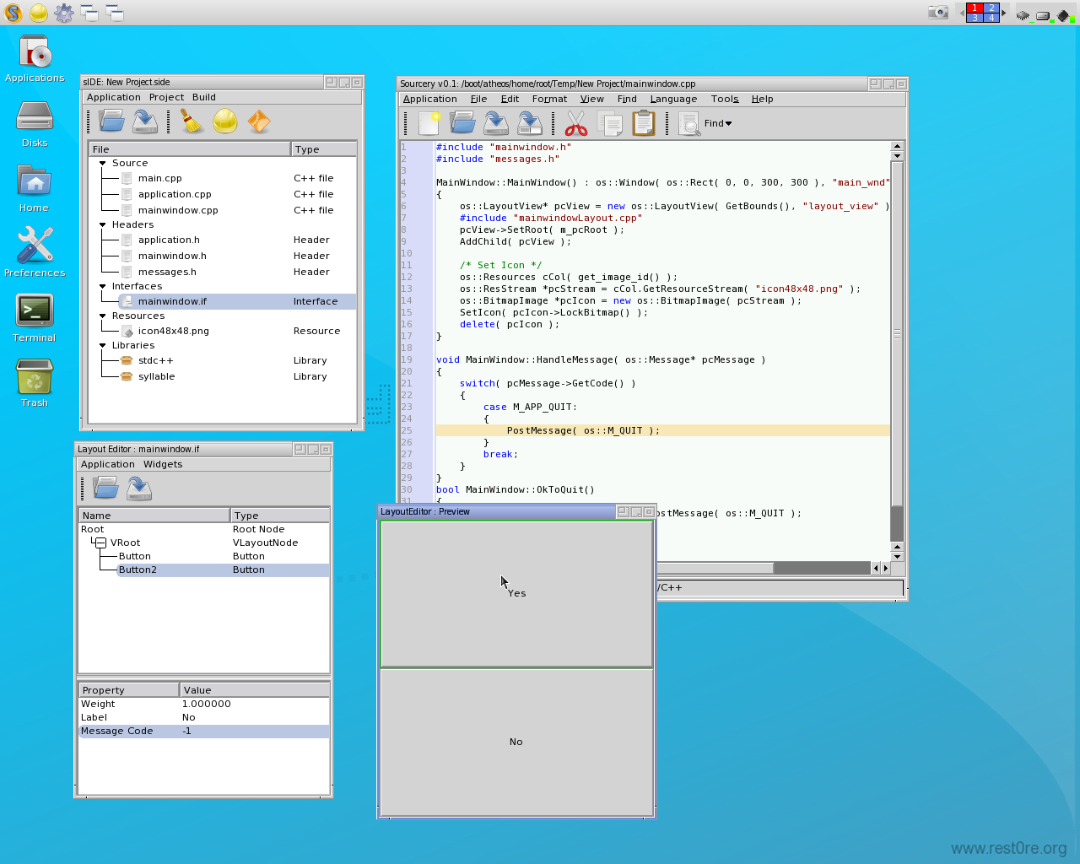This screenshot has width=1080, height=864.
Task: Build project with yellow hard hat icon in sIDE
Action: (225, 121)
